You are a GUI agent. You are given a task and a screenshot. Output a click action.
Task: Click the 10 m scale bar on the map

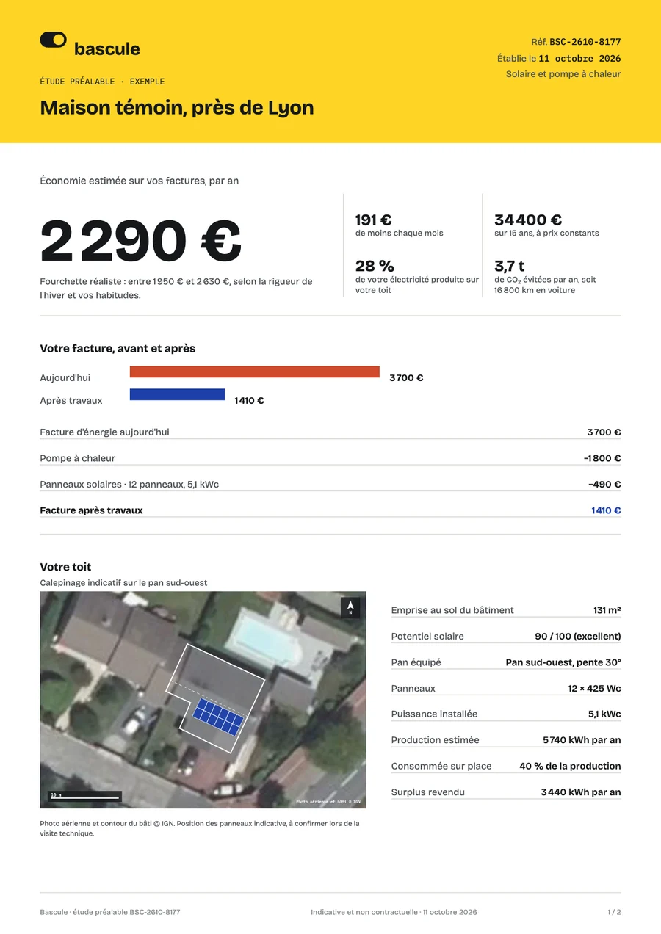pos(84,796)
